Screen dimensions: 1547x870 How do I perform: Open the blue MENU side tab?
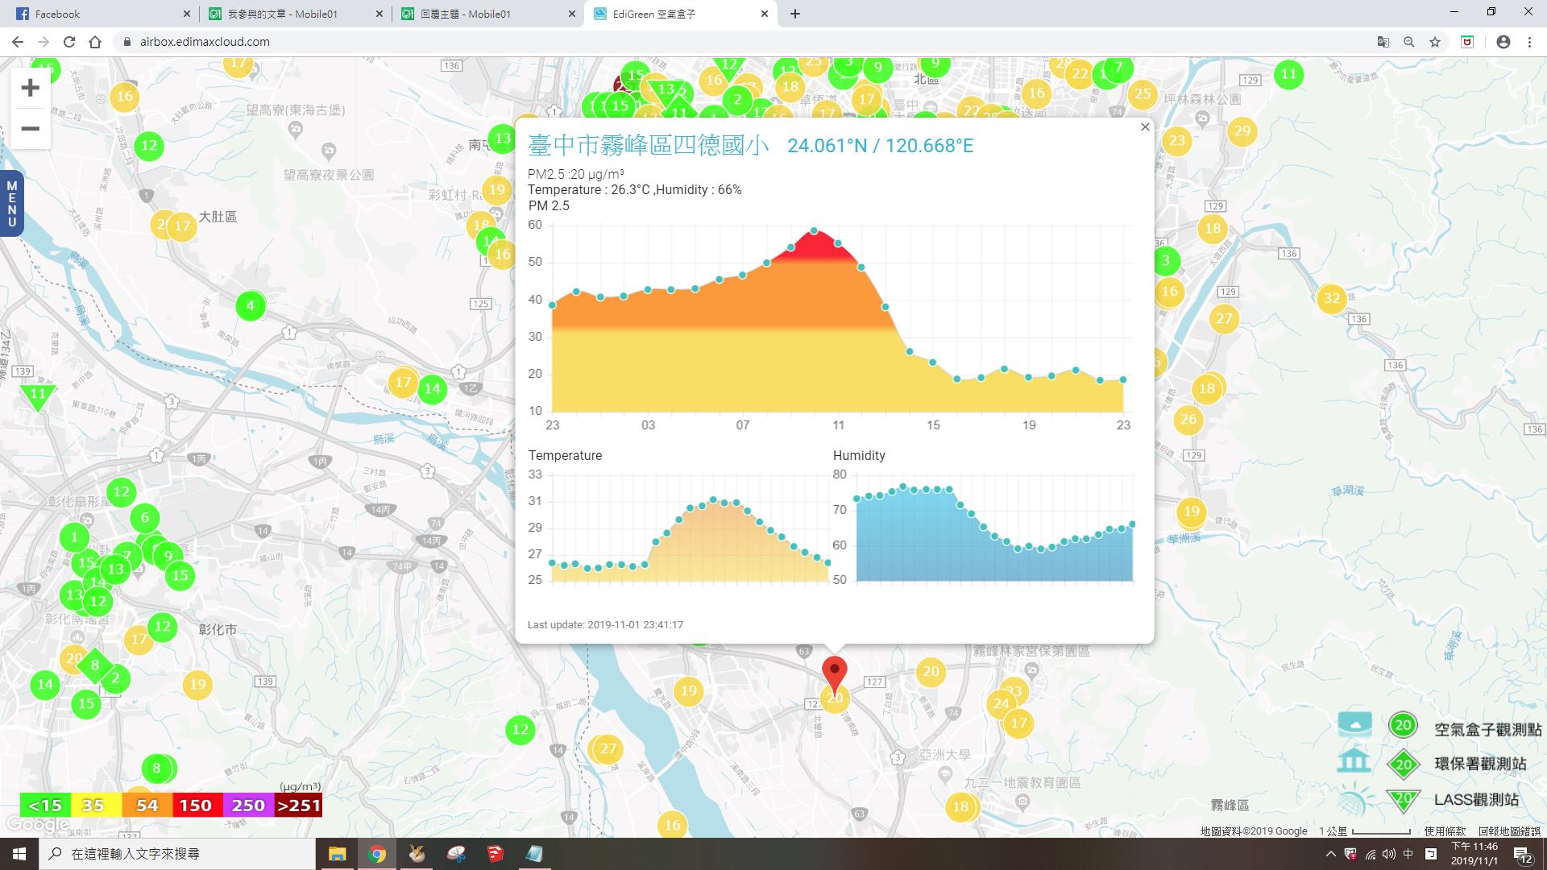click(x=11, y=204)
